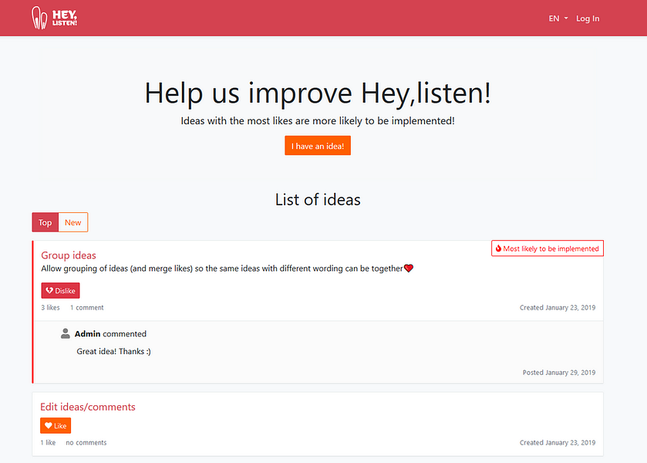
Task: Click the heart emoji in the Group ideas description
Action: tap(408, 268)
